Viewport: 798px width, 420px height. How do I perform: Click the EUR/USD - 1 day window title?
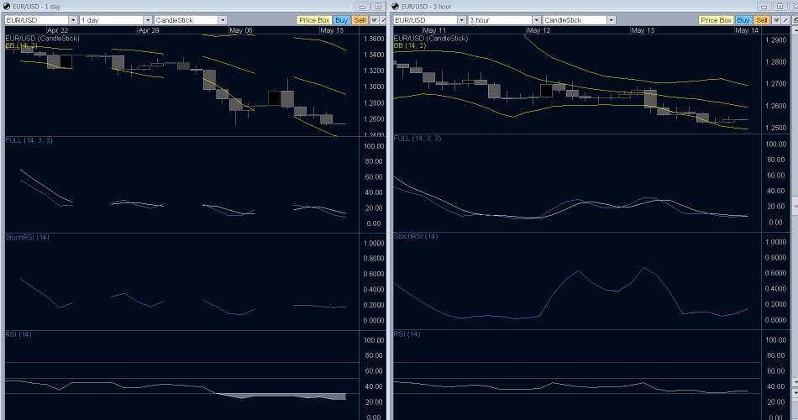[37, 7]
